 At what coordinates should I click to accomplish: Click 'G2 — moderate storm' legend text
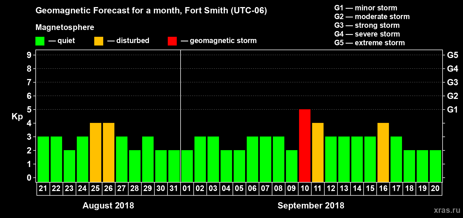[372, 17]
